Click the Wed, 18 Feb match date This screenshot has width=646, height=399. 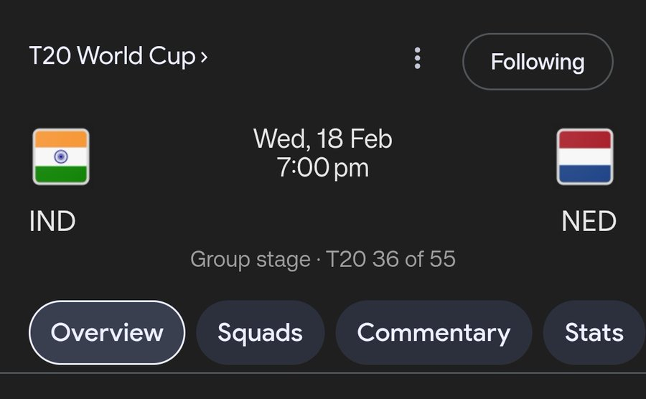coord(323,139)
